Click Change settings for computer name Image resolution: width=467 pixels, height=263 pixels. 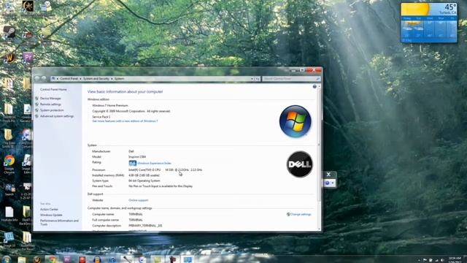click(x=301, y=214)
